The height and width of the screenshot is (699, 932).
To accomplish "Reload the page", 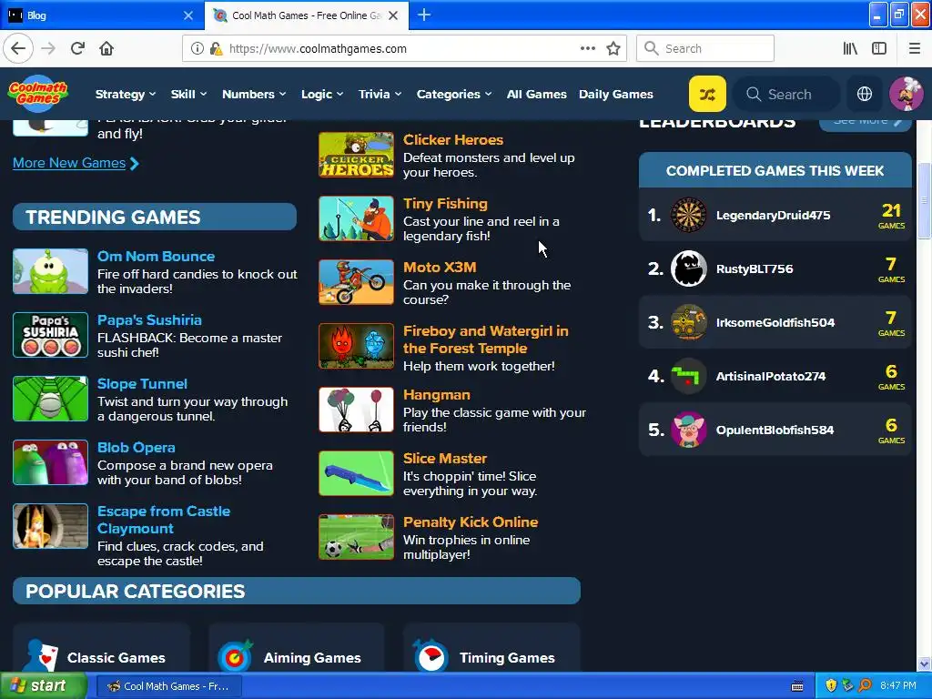I will coord(78,48).
